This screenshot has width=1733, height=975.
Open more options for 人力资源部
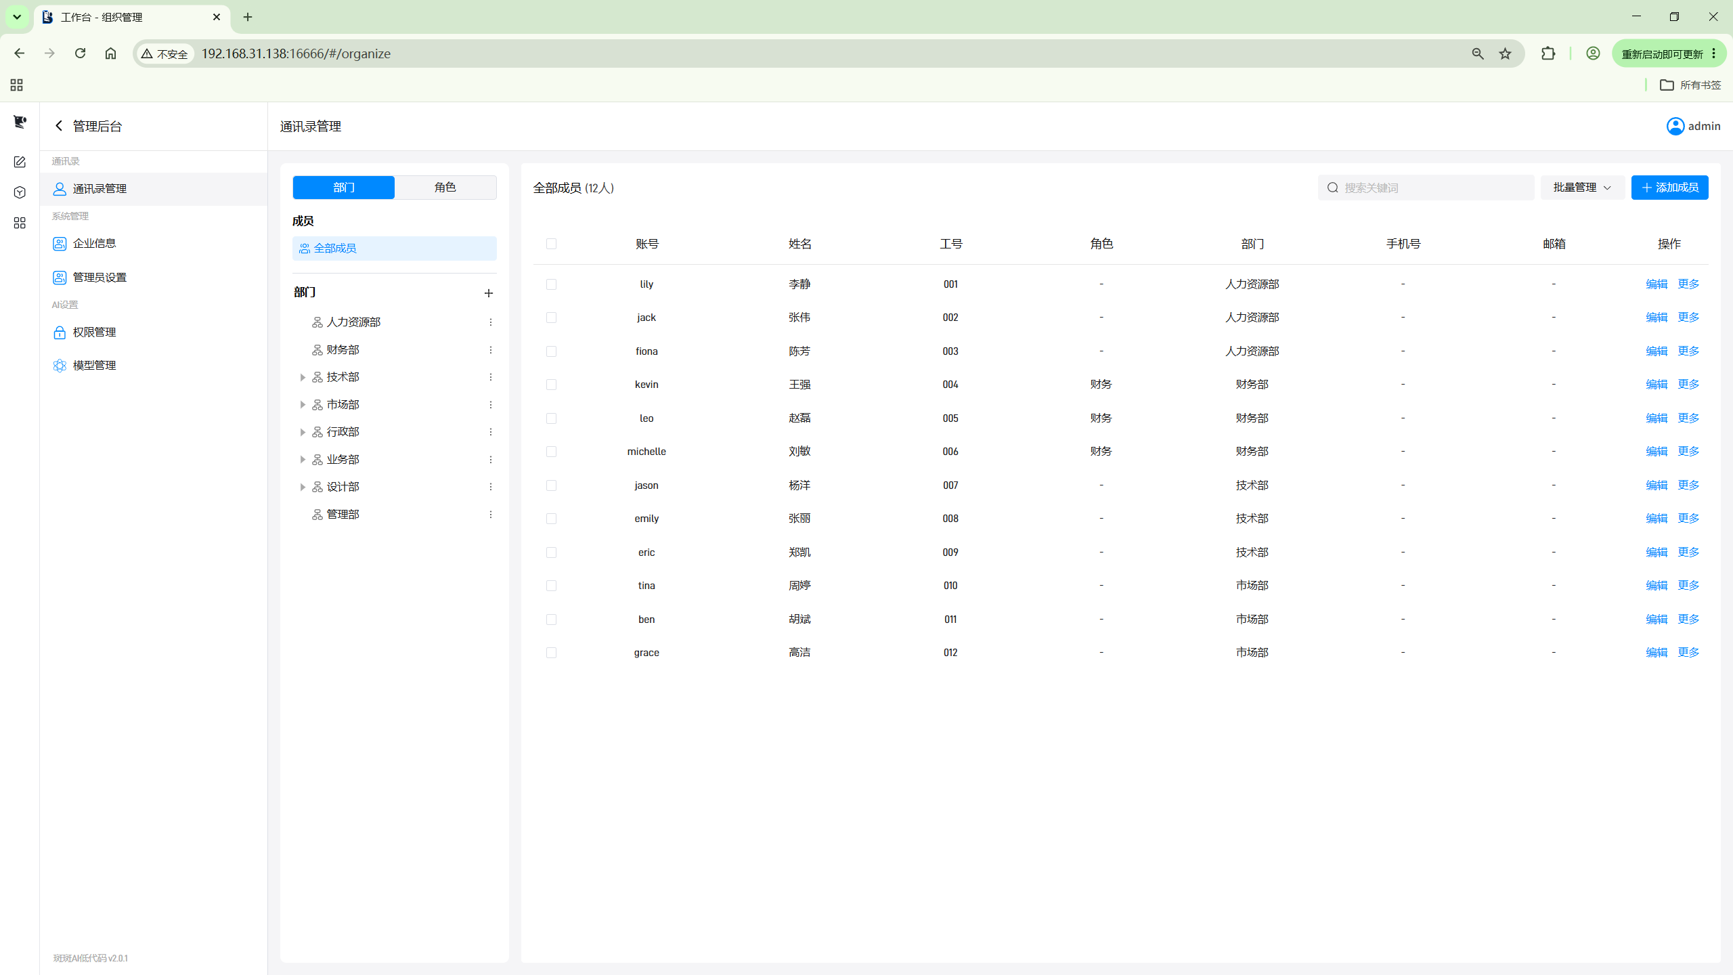point(491,322)
